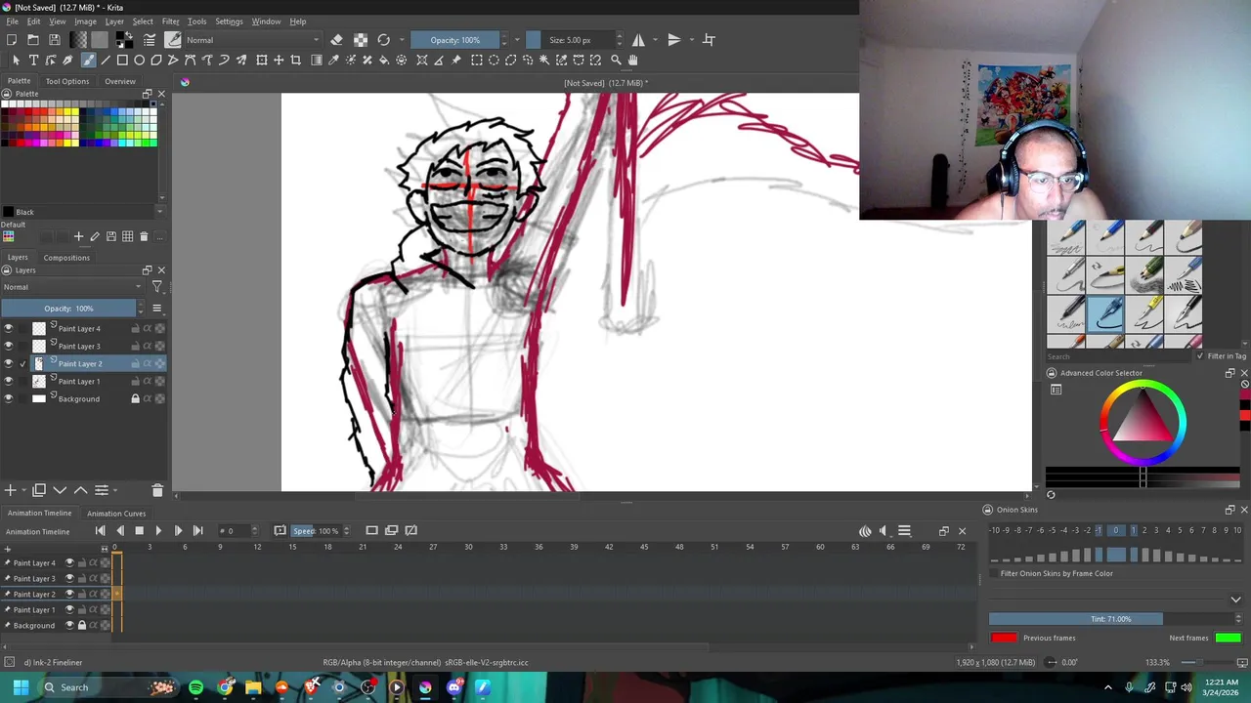Switch to the Tool Options tab
The width and height of the screenshot is (1251, 703).
[67, 81]
